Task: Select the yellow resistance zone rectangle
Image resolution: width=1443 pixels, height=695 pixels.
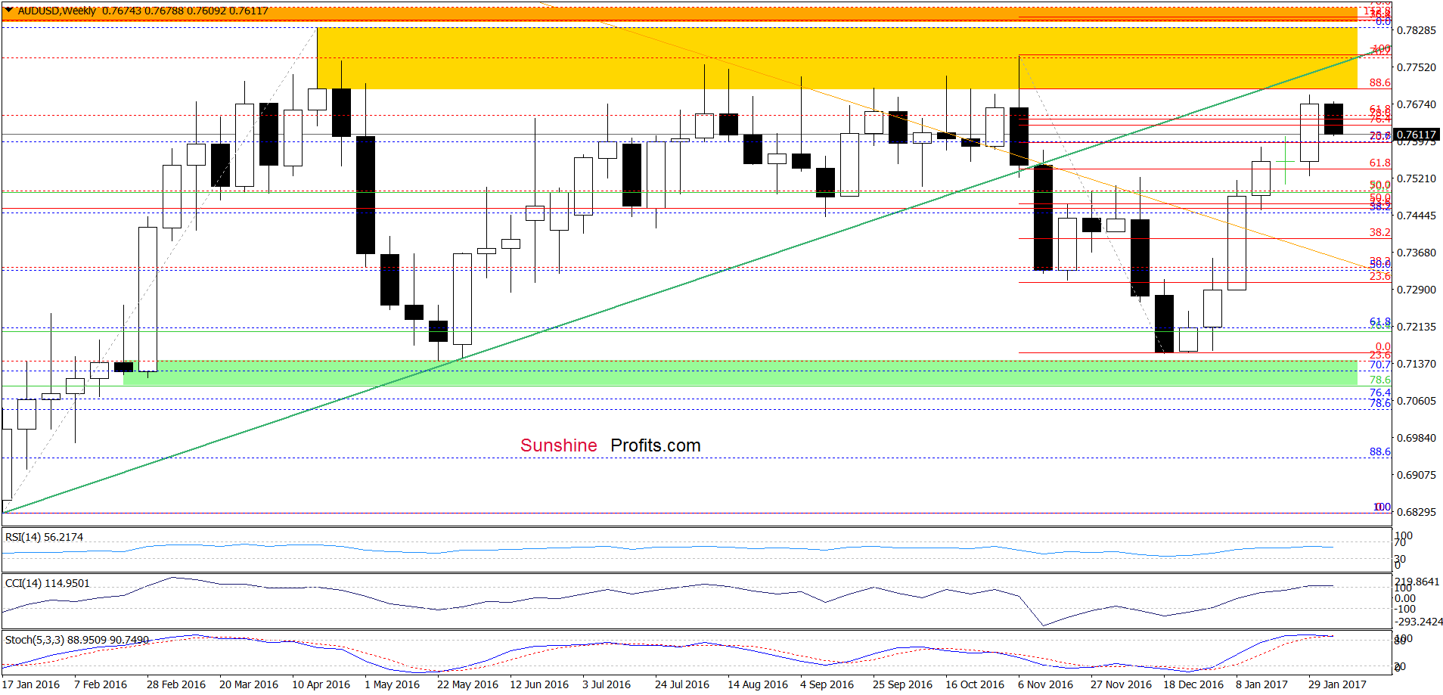Action: pyautogui.click(x=837, y=58)
